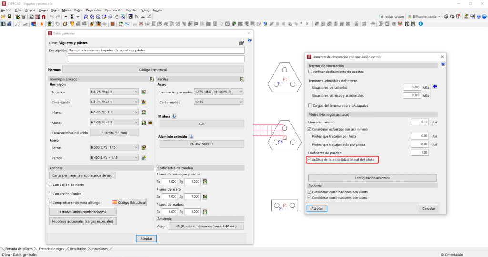Click the tag label icon in toolbar
Image resolution: width=488 pixels, height=257 pixels.
(58, 24)
